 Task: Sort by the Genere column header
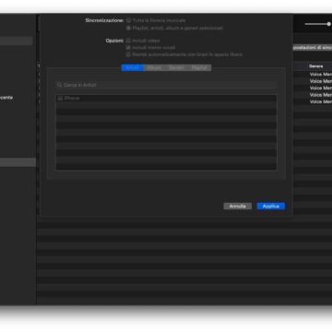pyautogui.click(x=316, y=66)
